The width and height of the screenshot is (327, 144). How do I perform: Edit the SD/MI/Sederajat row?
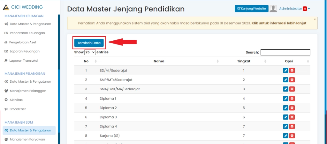(286, 71)
